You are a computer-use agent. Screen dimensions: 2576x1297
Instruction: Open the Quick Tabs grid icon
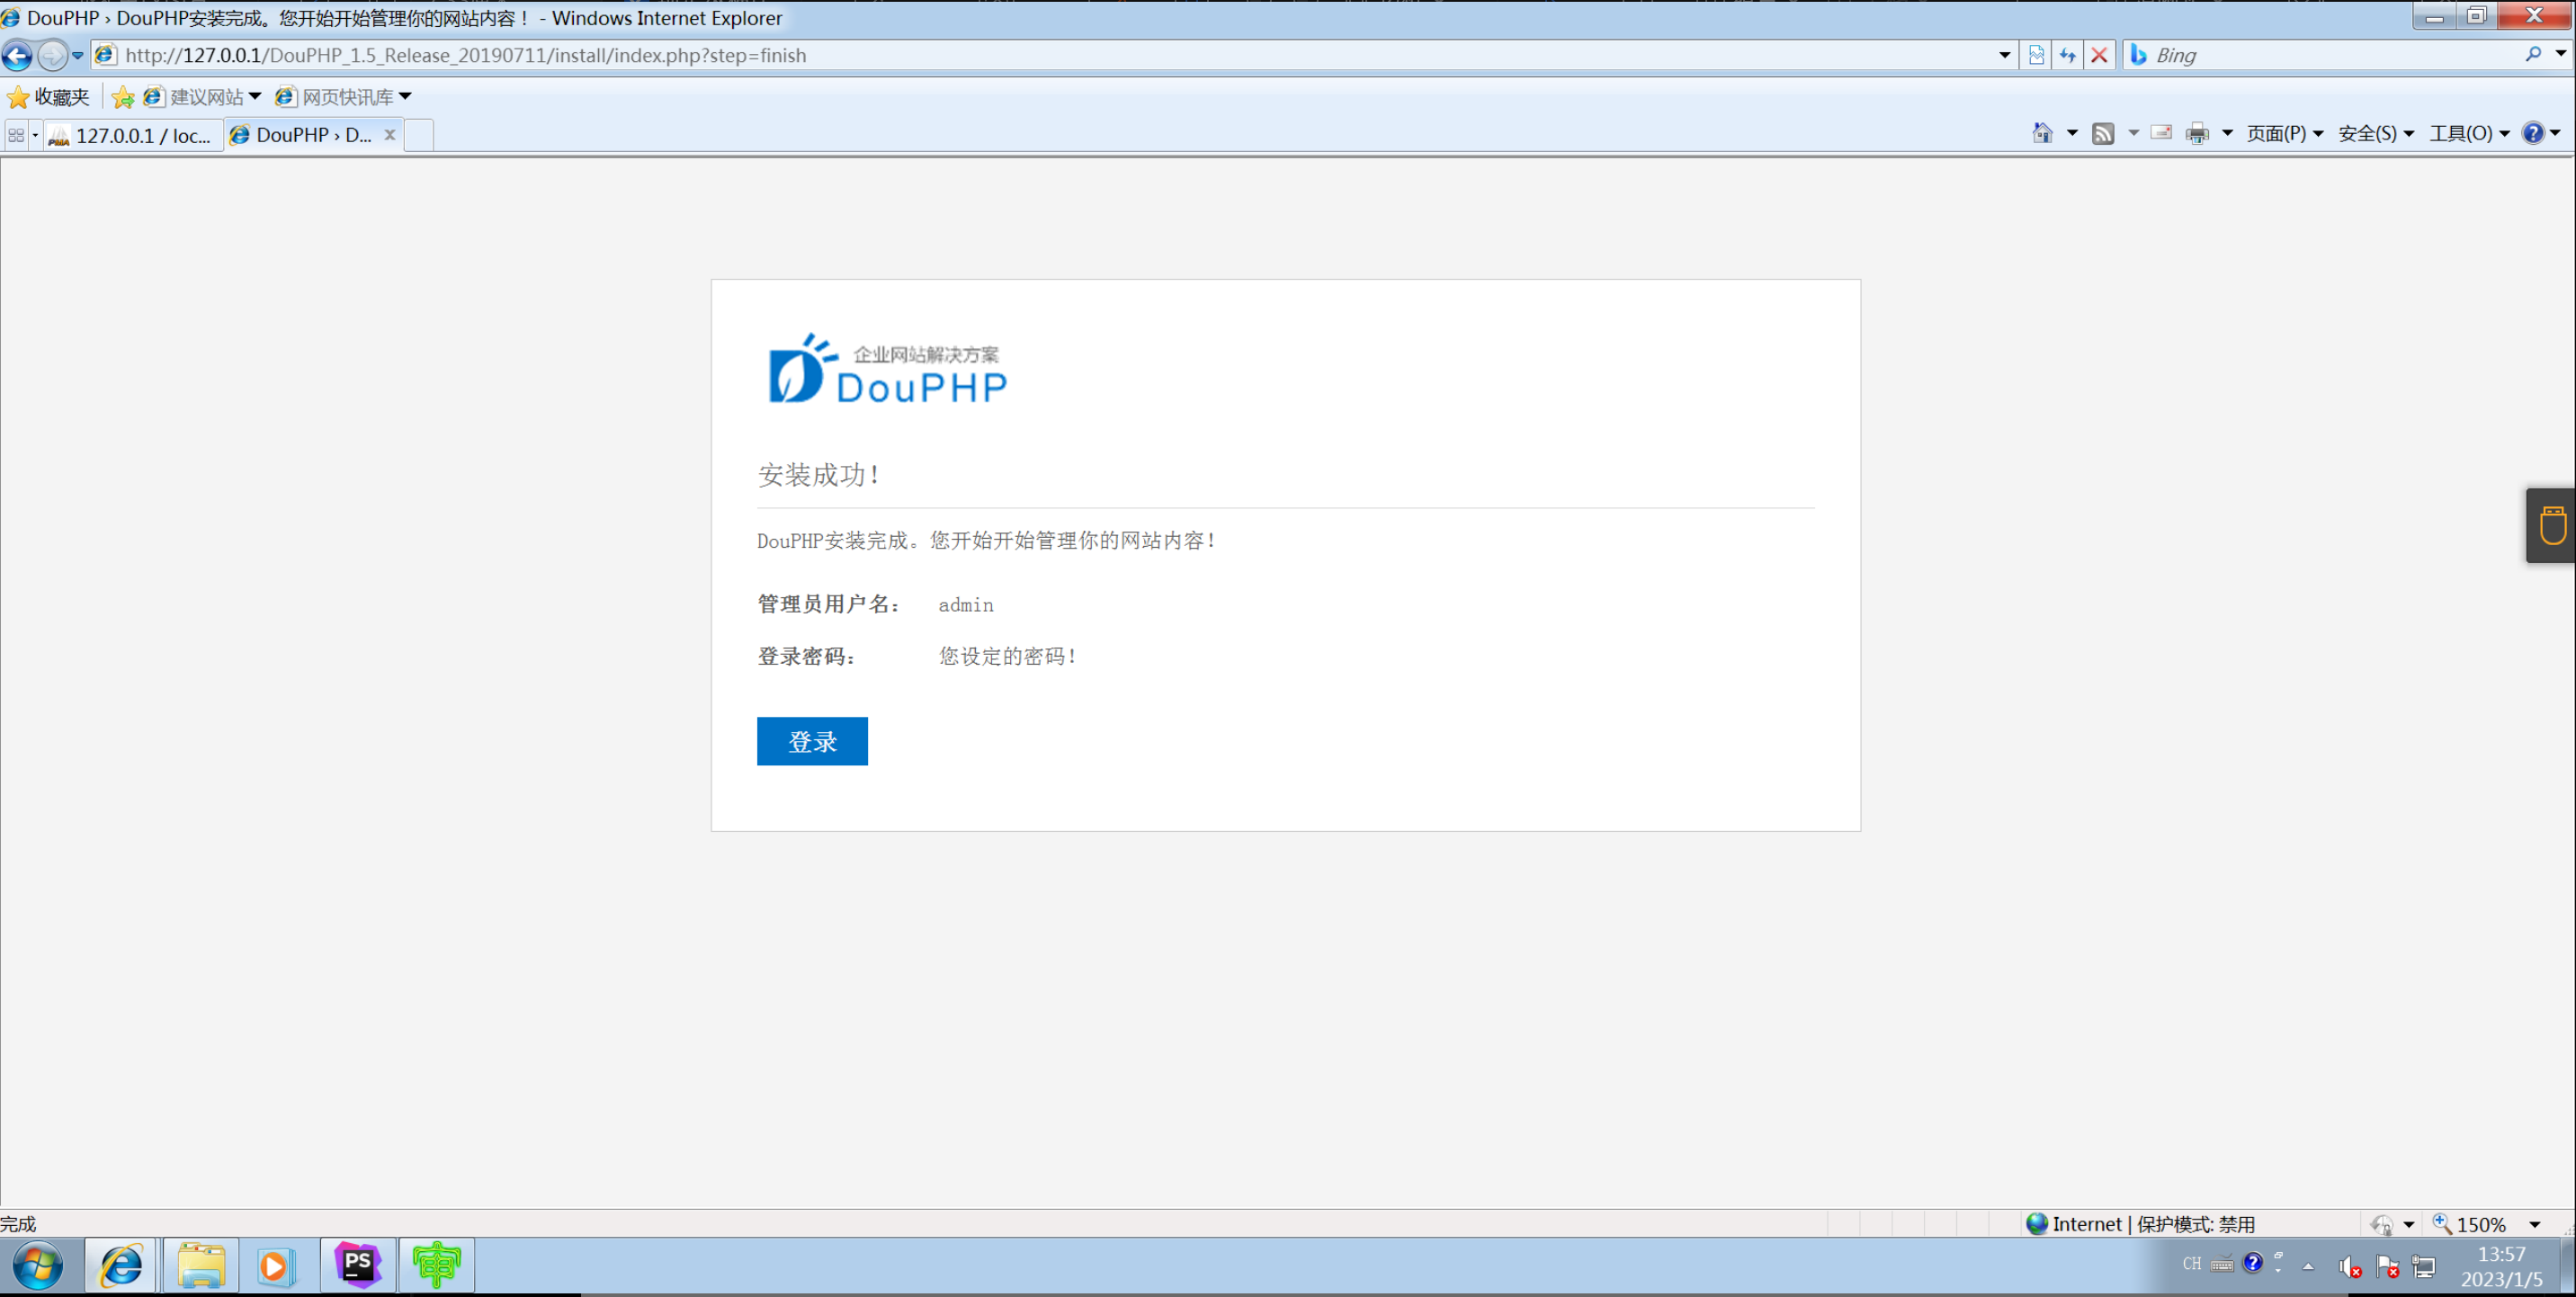(x=16, y=134)
